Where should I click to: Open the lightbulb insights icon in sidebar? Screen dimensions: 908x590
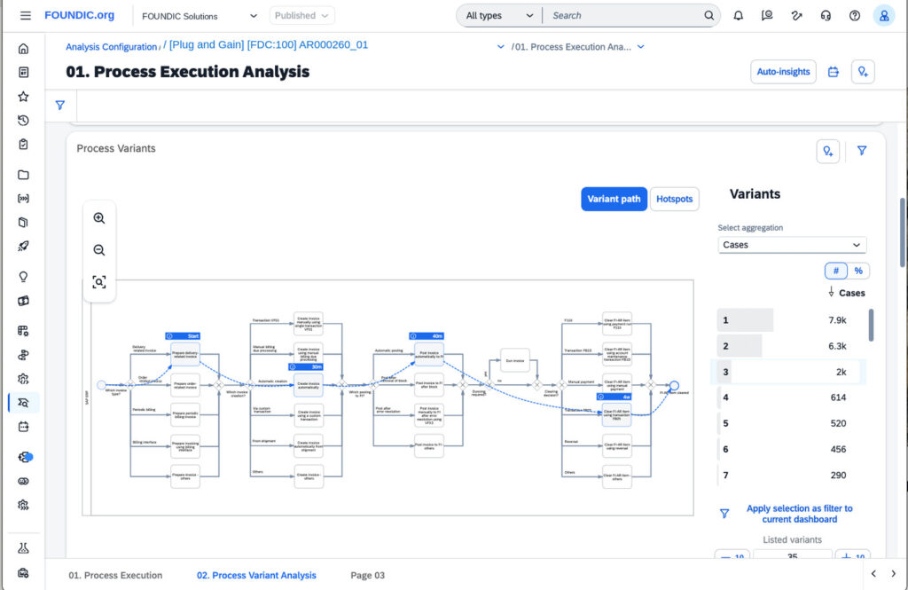point(23,277)
